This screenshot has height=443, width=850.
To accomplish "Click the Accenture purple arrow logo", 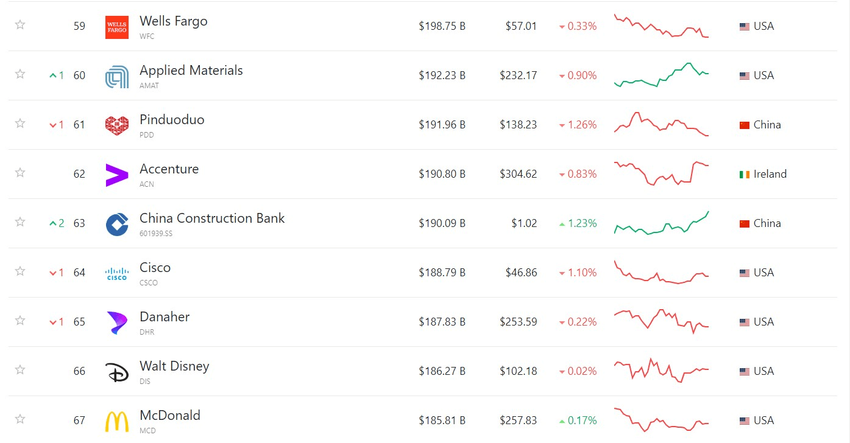I will [117, 175].
